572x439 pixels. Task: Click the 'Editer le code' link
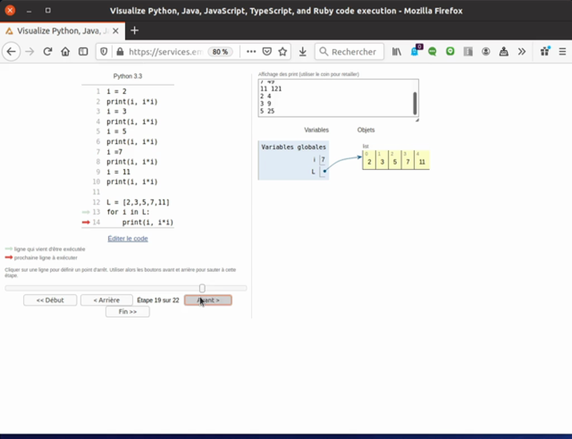click(127, 238)
